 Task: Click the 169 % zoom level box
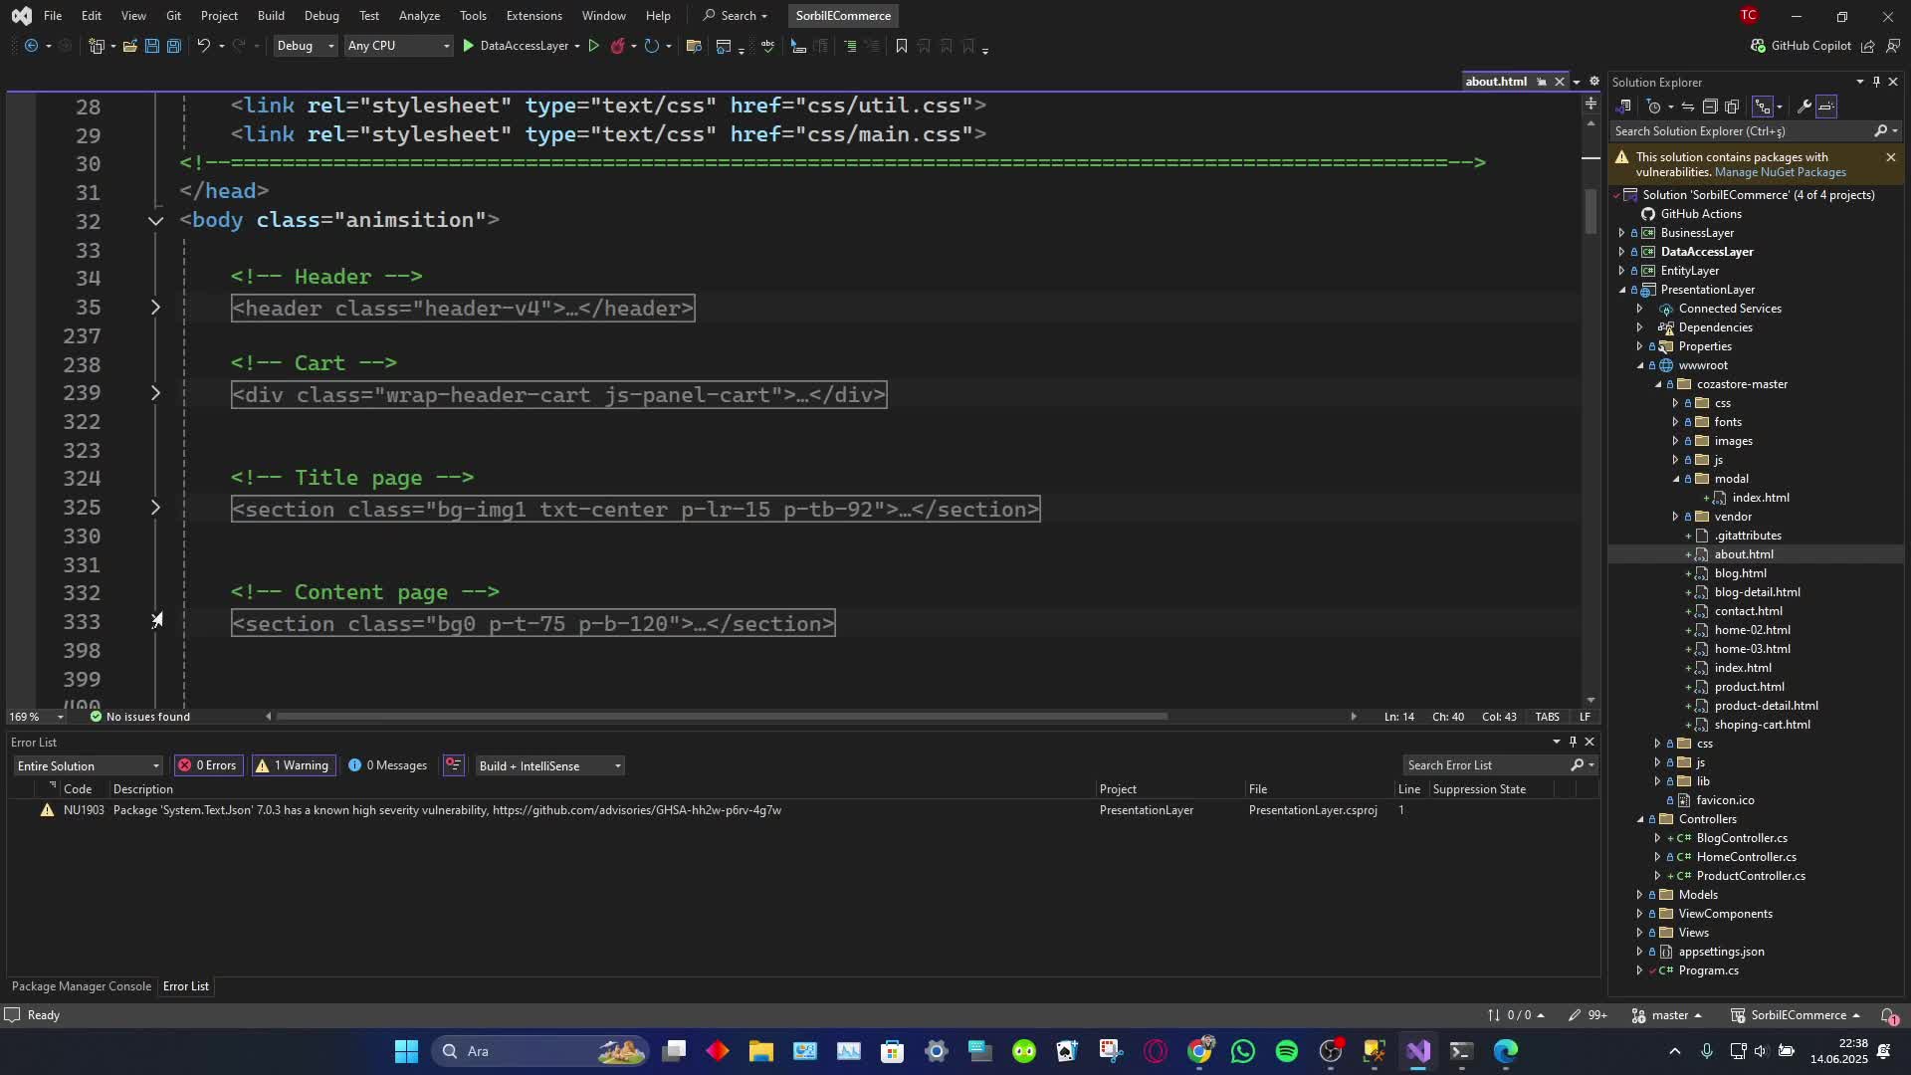(x=36, y=717)
